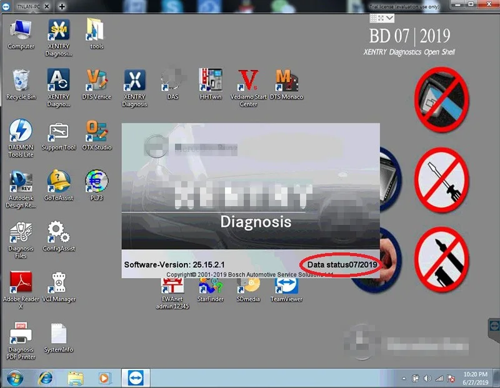Launch Vediamo Start Center

[x=248, y=88]
